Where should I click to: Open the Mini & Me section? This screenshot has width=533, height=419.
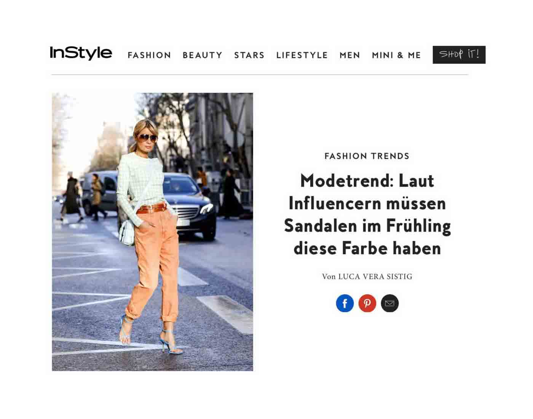coord(396,55)
